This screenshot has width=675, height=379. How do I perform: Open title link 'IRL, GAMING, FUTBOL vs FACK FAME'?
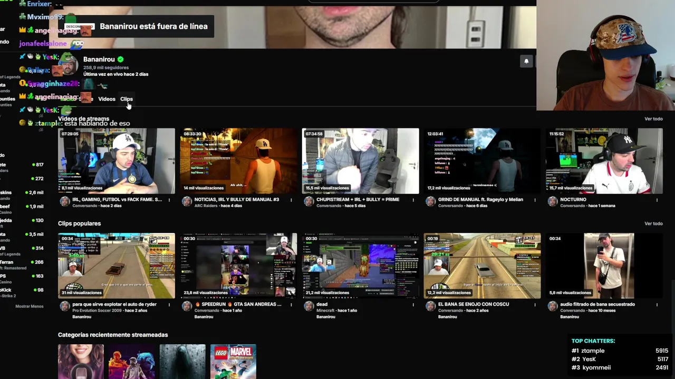point(117,200)
